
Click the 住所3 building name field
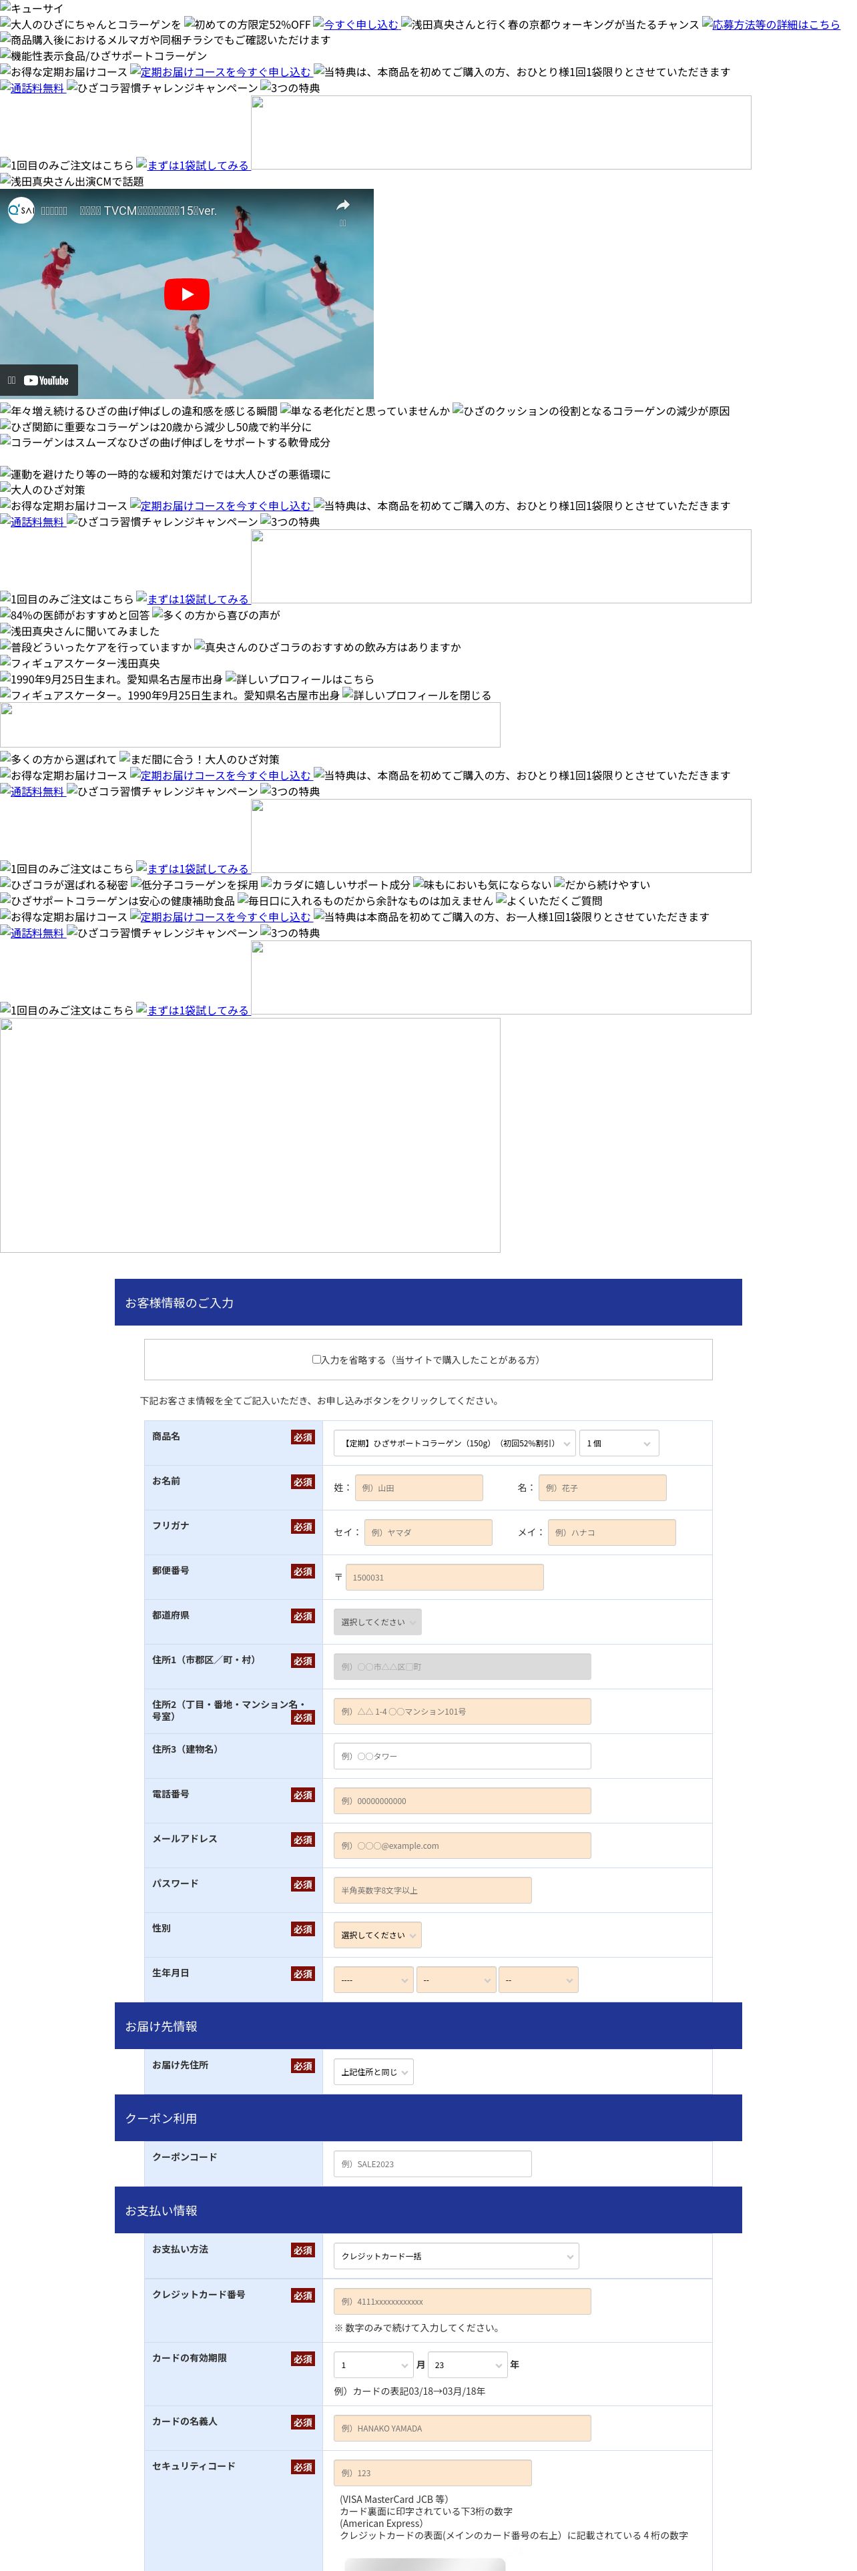(x=462, y=1755)
